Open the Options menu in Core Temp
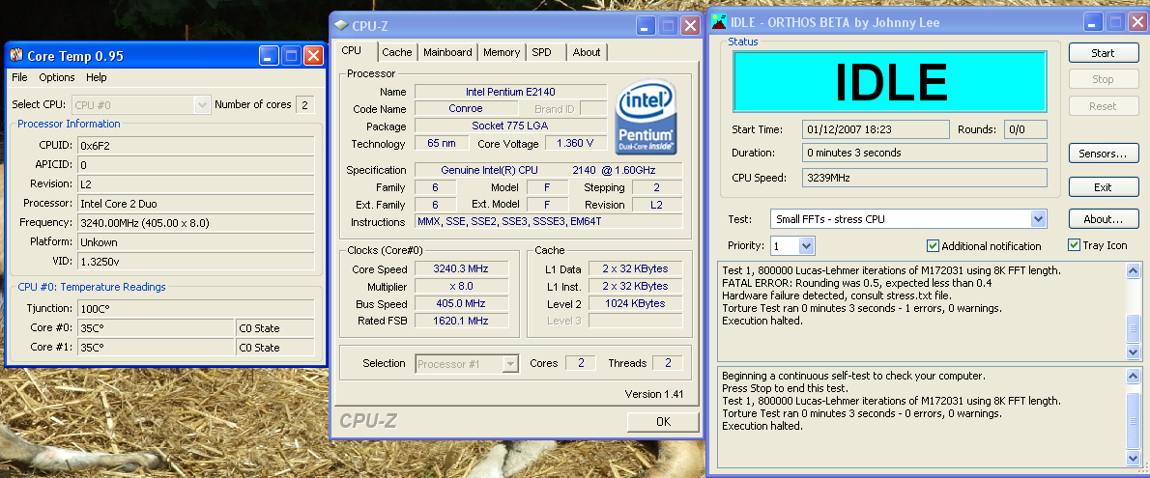 56,77
